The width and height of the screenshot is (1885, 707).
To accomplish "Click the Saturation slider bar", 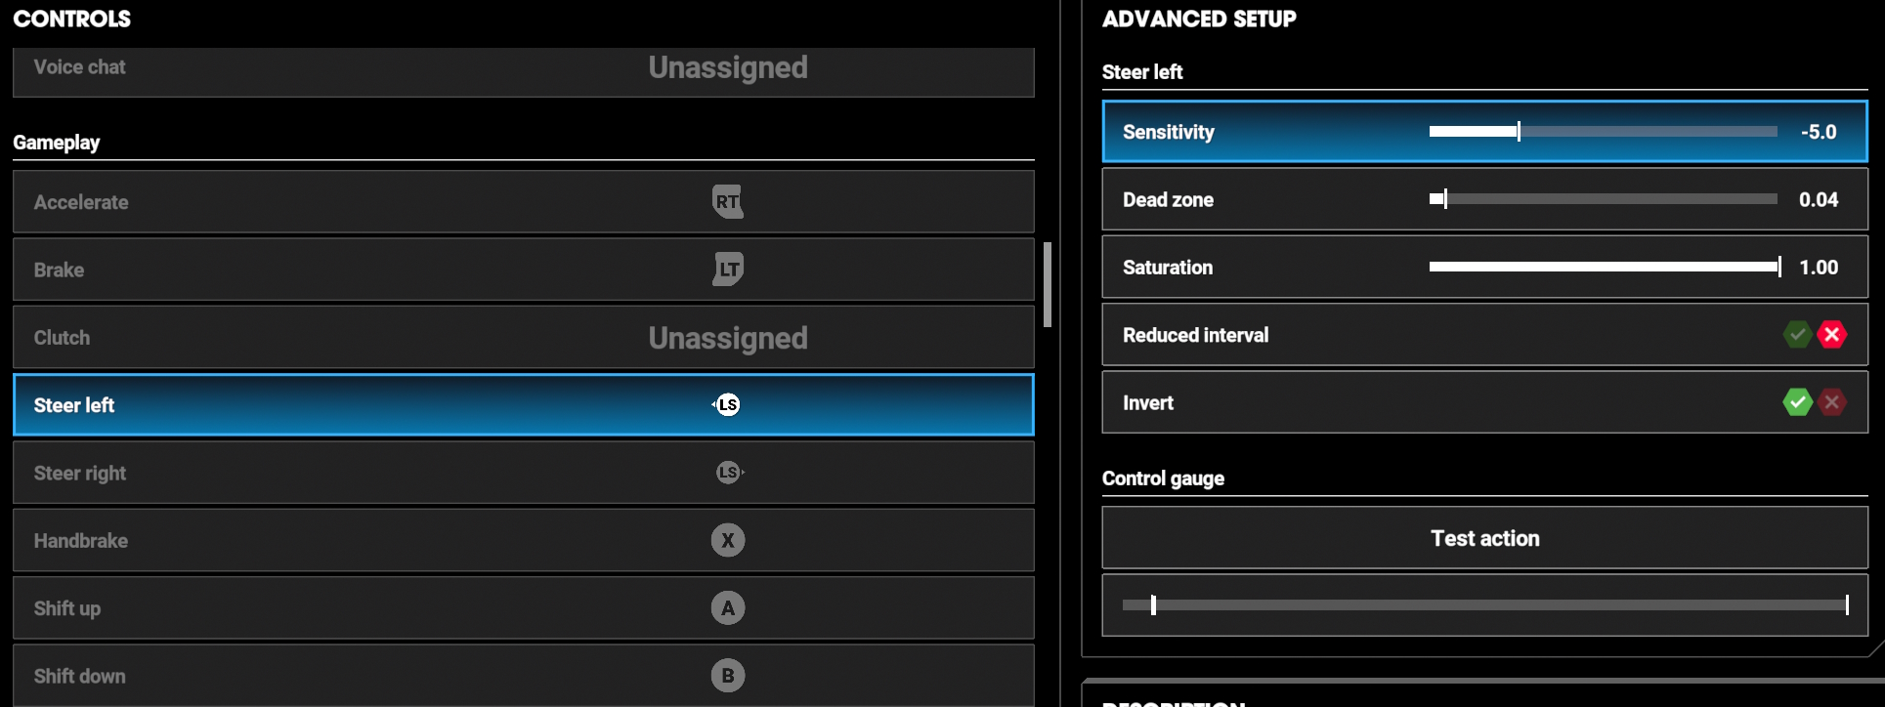I will [x=1605, y=267].
